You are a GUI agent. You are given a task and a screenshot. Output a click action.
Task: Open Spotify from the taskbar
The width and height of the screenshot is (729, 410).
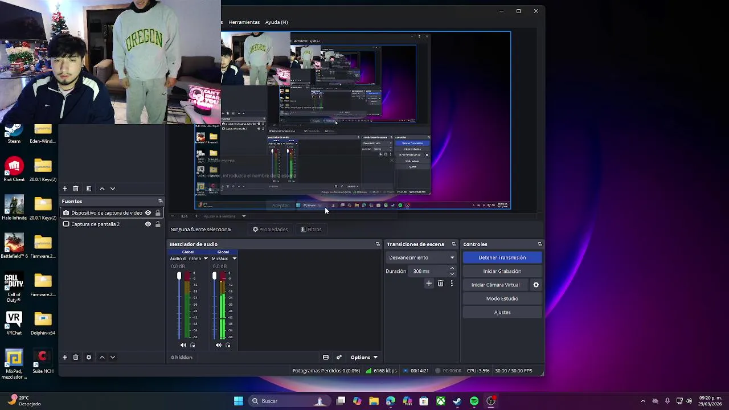(474, 401)
